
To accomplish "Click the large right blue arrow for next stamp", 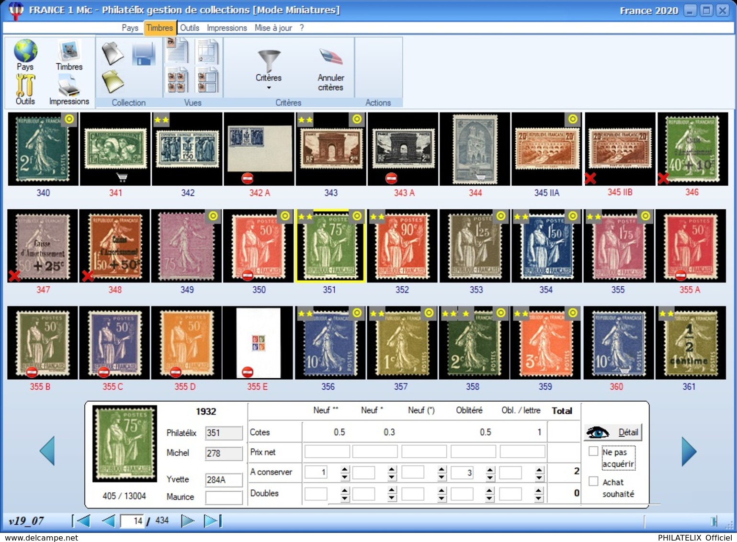I will tap(689, 451).
